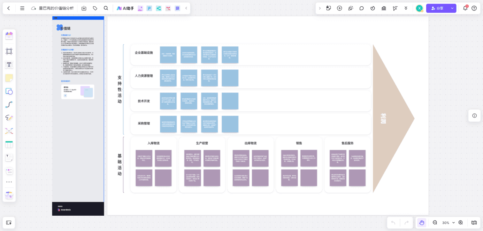Image resolution: width=483 pixels, height=231 pixels.
Task: Open the layers panel icon at bottom left
Action: click(x=9, y=223)
